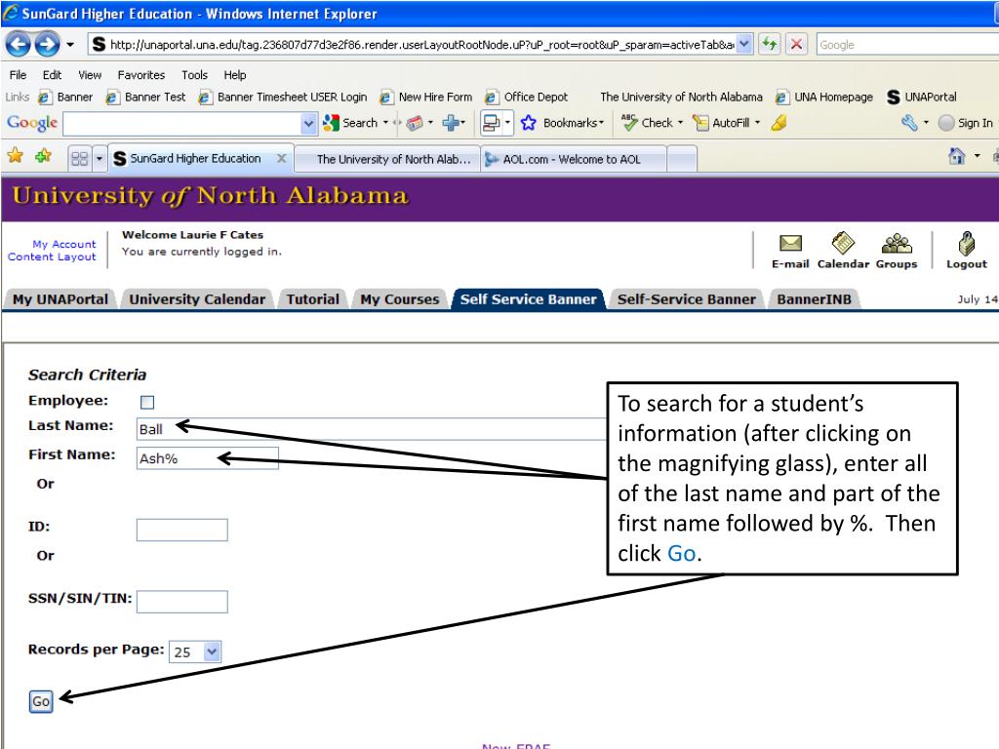Open The University of North Alabama link
The height and width of the screenshot is (749, 999).
pos(681,97)
